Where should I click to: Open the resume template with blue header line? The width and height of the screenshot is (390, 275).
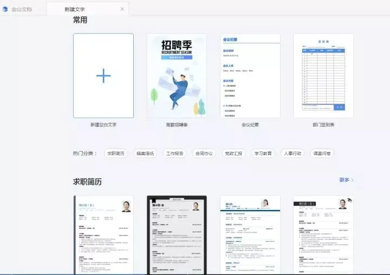coord(250,235)
